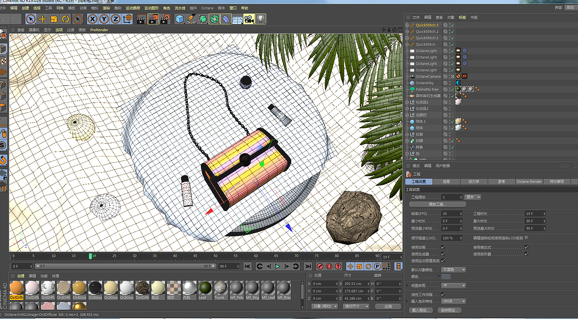Click the Light bulb icon
This screenshot has width=578, height=319.
click(261, 19)
